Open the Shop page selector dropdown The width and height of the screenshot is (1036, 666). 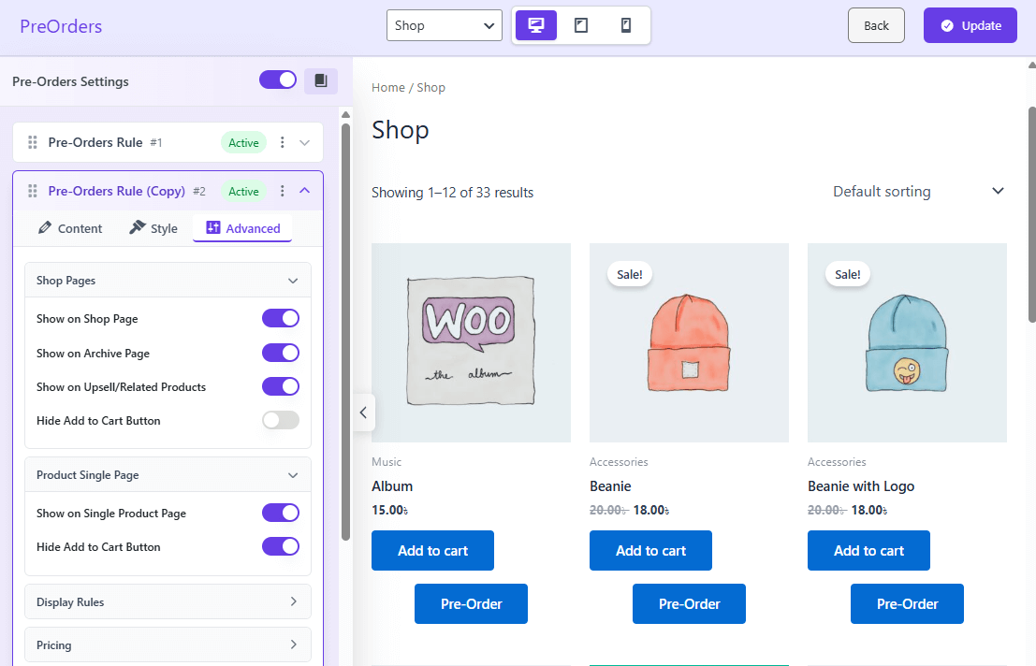point(444,26)
